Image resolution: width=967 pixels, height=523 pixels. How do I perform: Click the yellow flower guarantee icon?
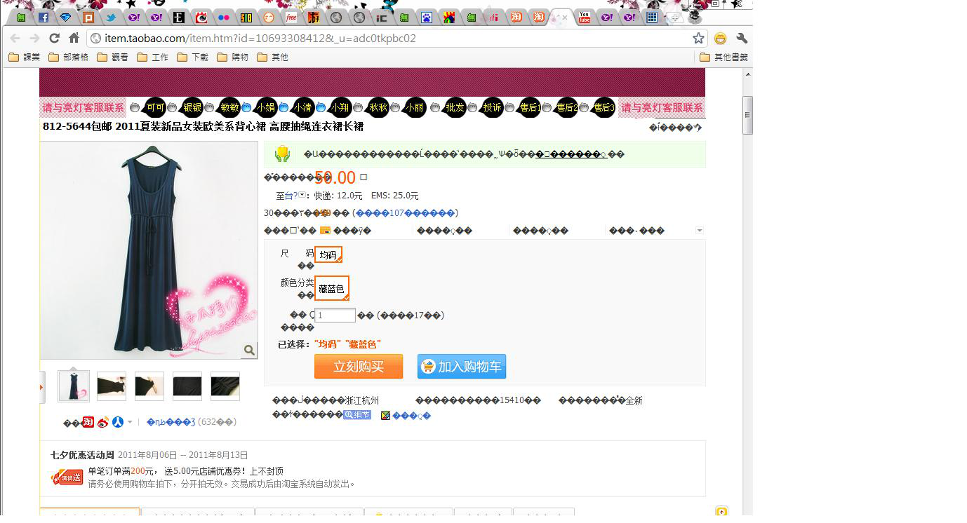(282, 154)
